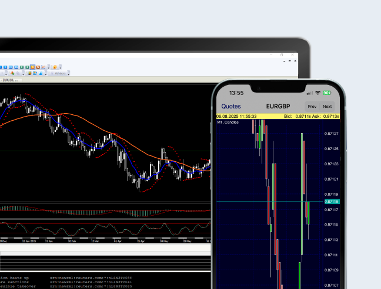Image resolution: width=381 pixels, height=289 pixels.
Task: Tap the phone's green battery indicator
Action: coord(326,93)
